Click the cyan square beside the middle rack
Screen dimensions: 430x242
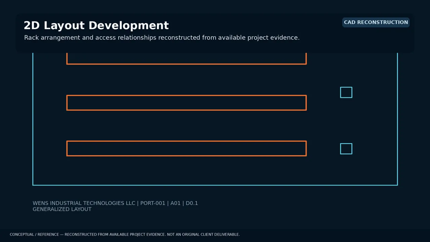pyautogui.click(x=346, y=92)
